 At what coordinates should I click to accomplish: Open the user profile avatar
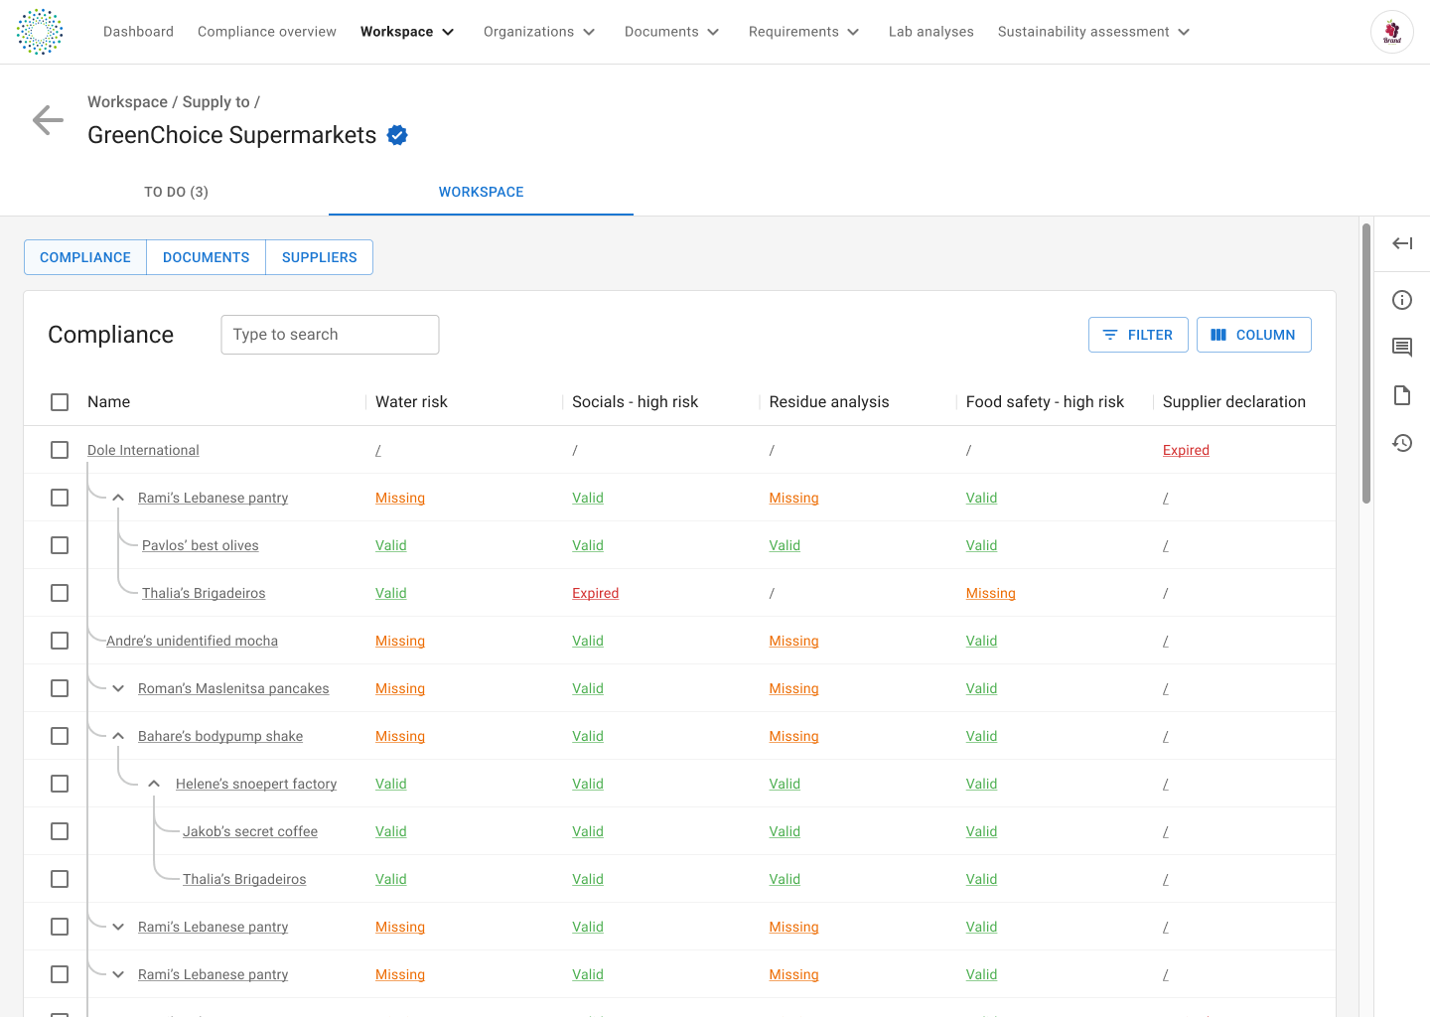(1391, 32)
